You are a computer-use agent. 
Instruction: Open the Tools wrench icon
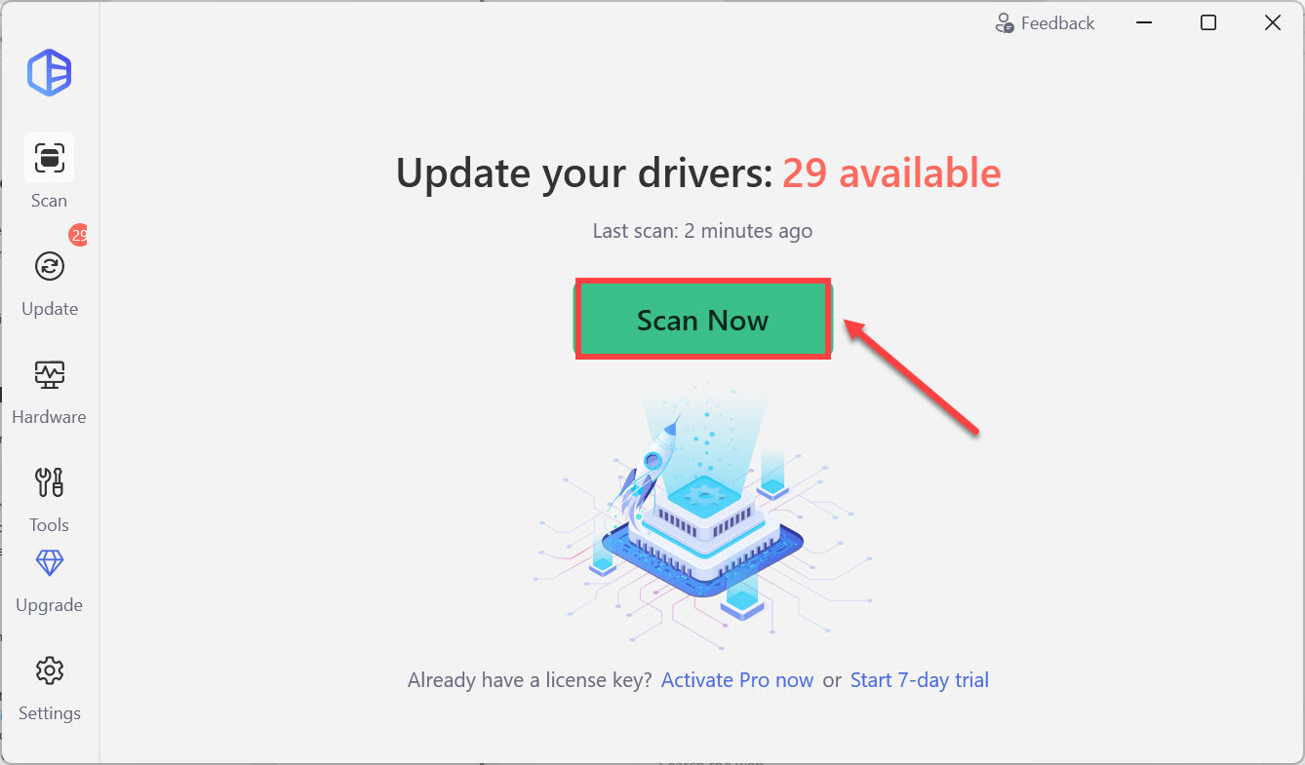[49, 482]
